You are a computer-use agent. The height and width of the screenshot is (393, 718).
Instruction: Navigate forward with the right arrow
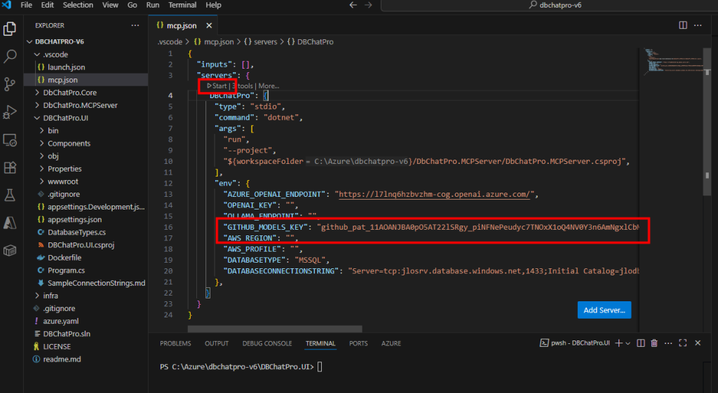coord(368,5)
